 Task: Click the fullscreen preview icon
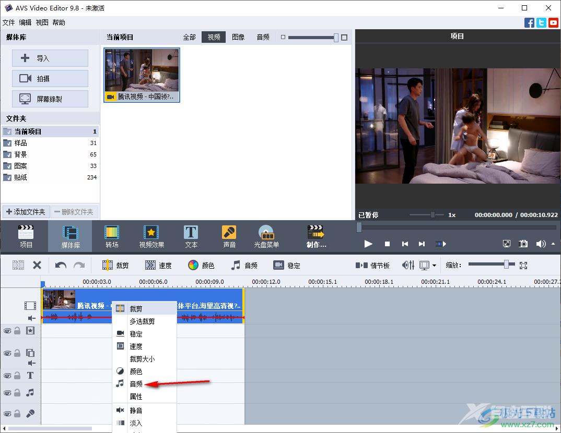(x=507, y=244)
